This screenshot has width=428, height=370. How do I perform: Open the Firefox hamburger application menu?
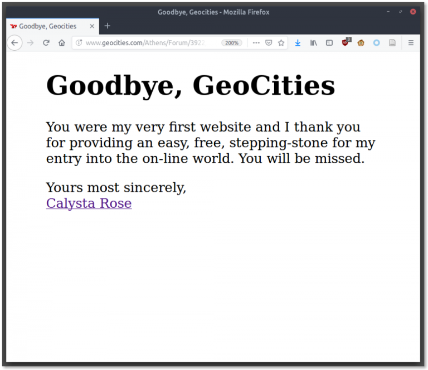click(x=411, y=43)
